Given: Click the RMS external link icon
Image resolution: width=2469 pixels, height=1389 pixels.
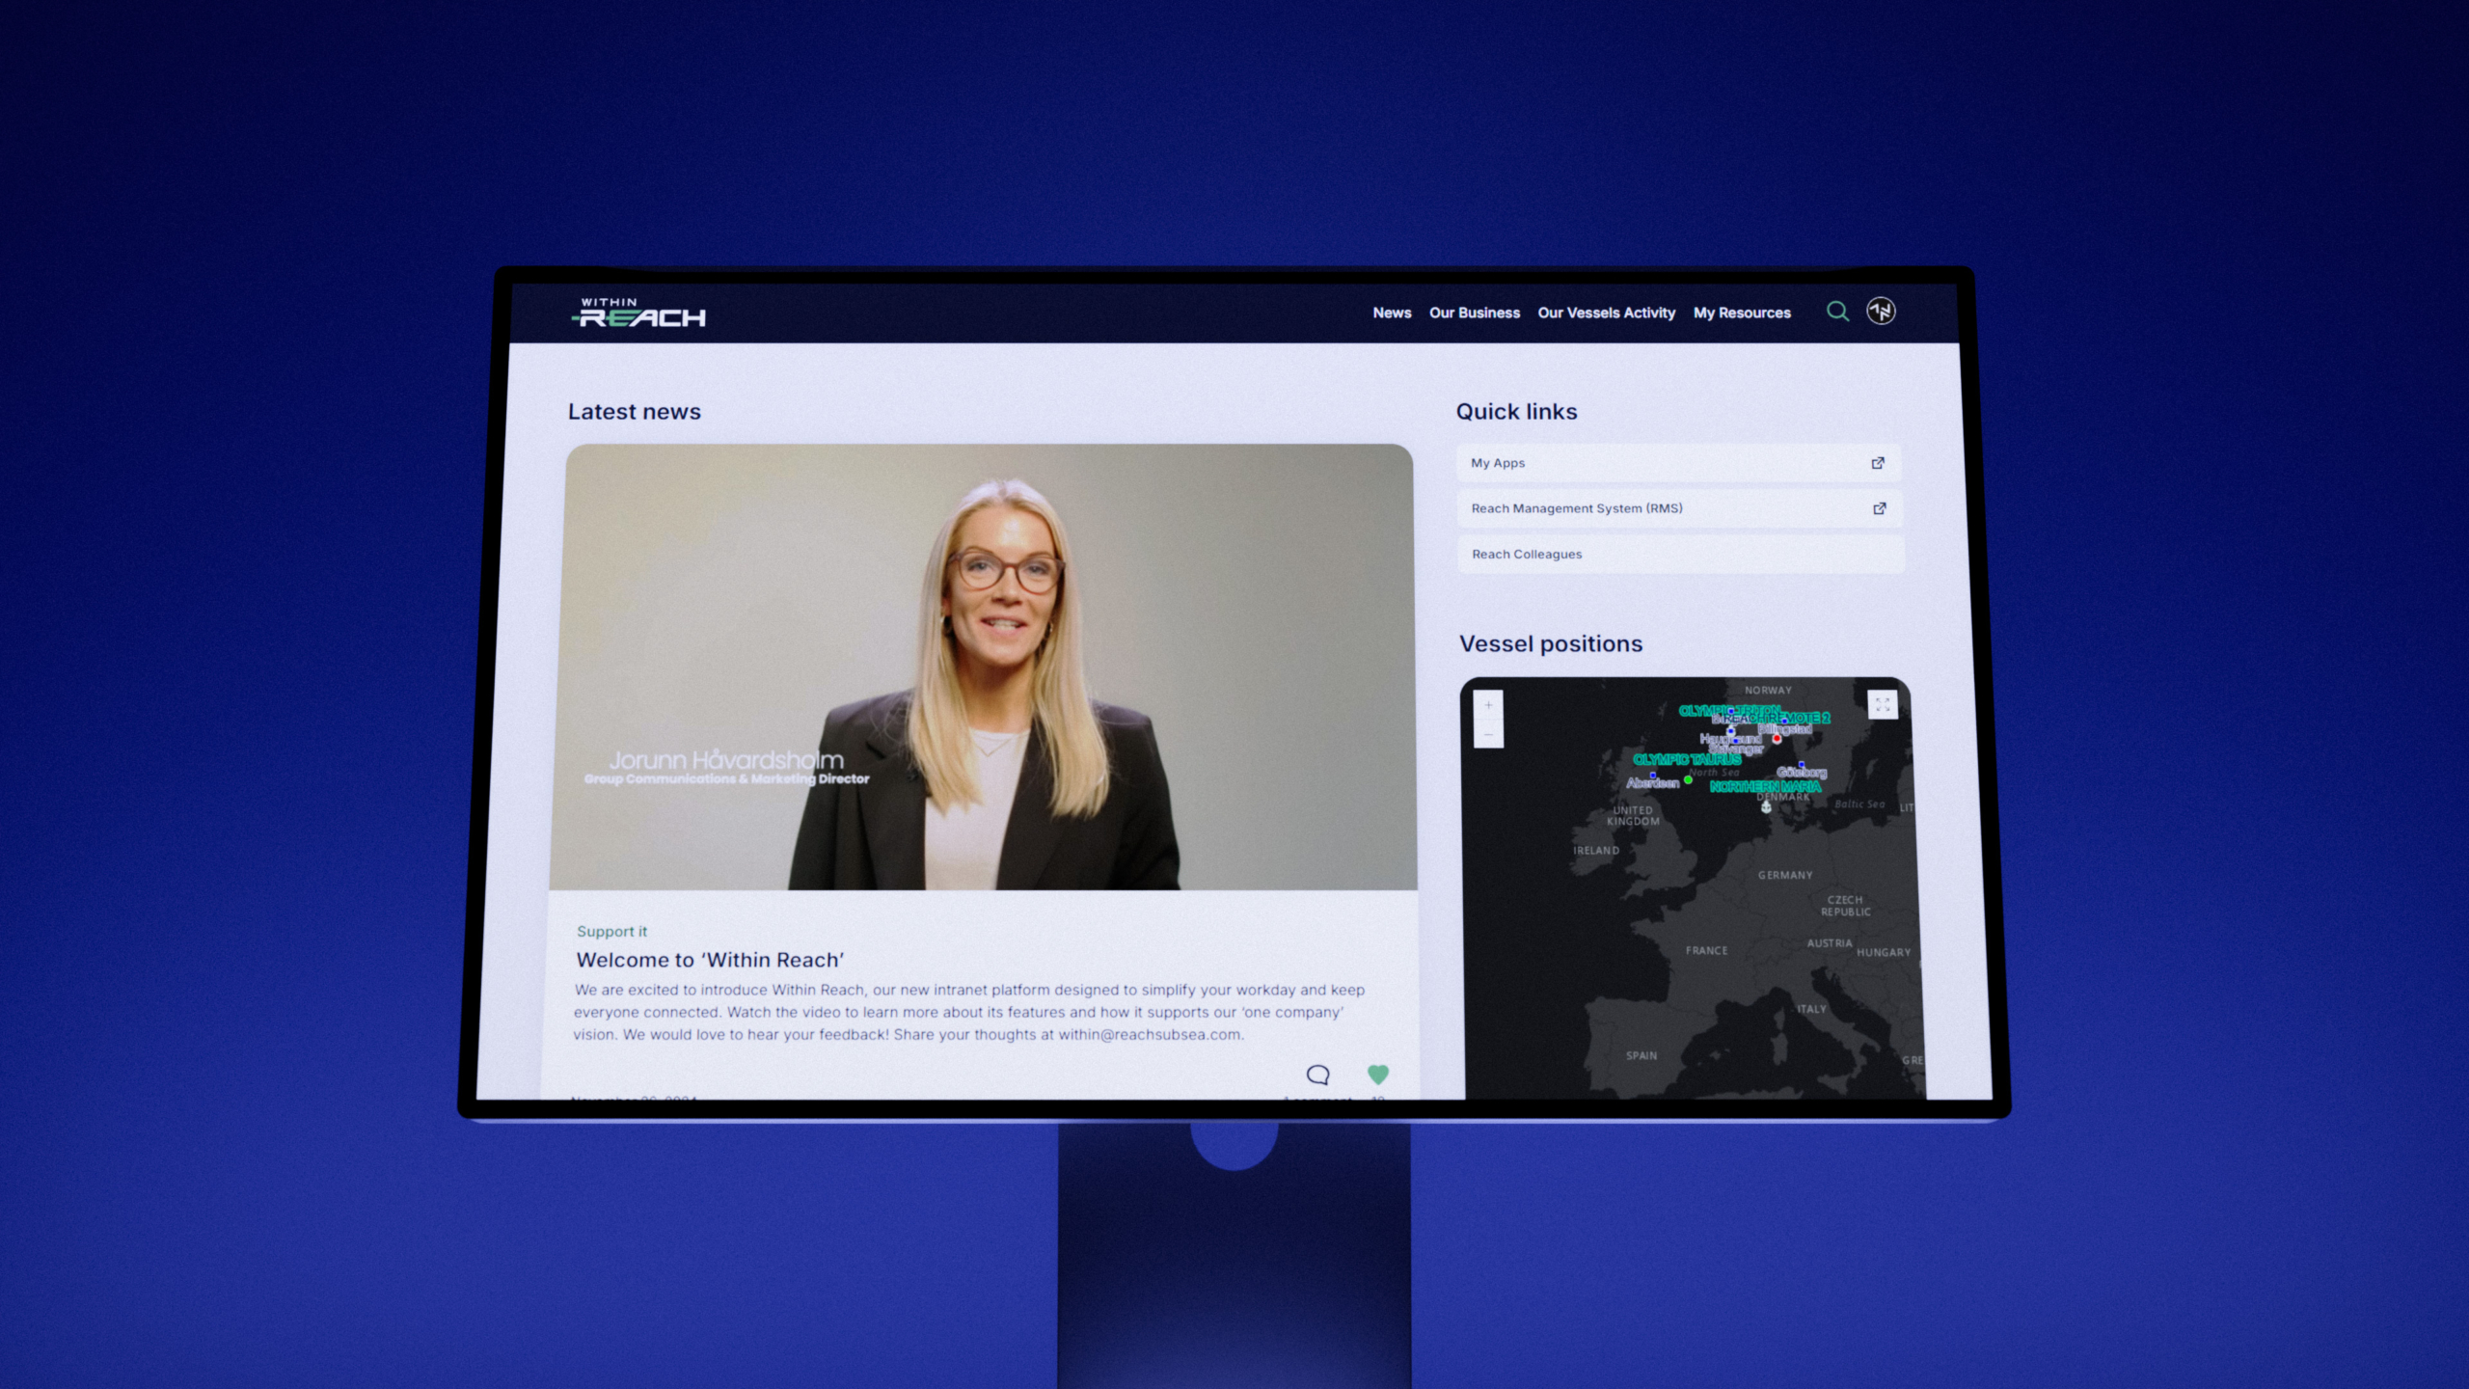Looking at the screenshot, I should [1879, 508].
